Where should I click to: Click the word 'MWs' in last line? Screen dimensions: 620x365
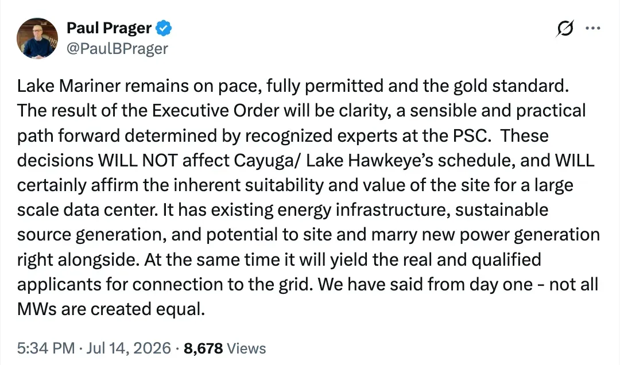click(37, 309)
